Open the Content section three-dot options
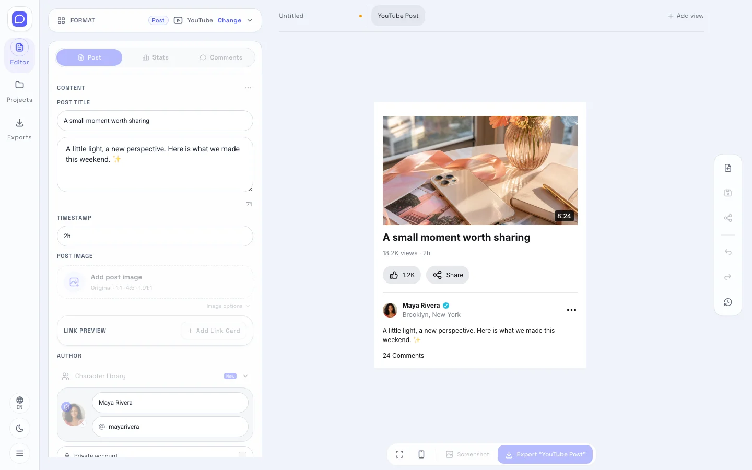The image size is (752, 470). 248,88
